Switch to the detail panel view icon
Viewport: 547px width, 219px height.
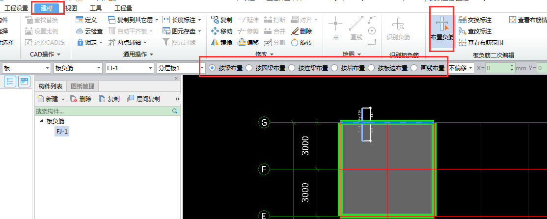(24, 82)
